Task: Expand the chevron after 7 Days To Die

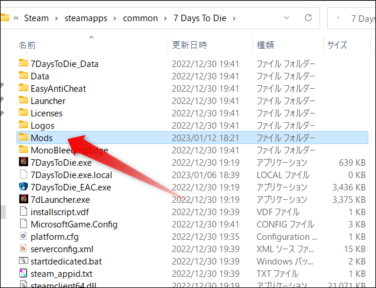Action: (234, 18)
